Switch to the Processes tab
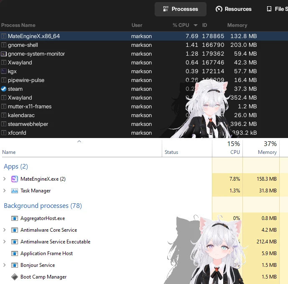The height and width of the screenshot is (284, 288). 181,9
